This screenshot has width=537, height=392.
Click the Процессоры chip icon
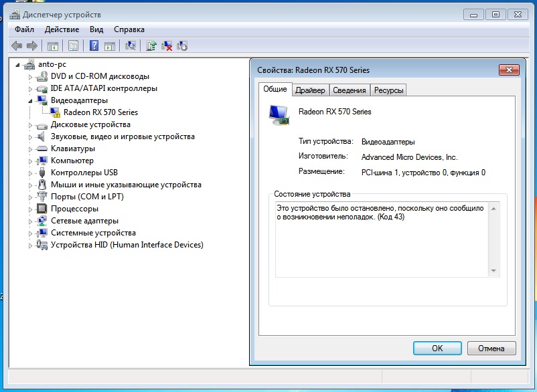(x=42, y=209)
